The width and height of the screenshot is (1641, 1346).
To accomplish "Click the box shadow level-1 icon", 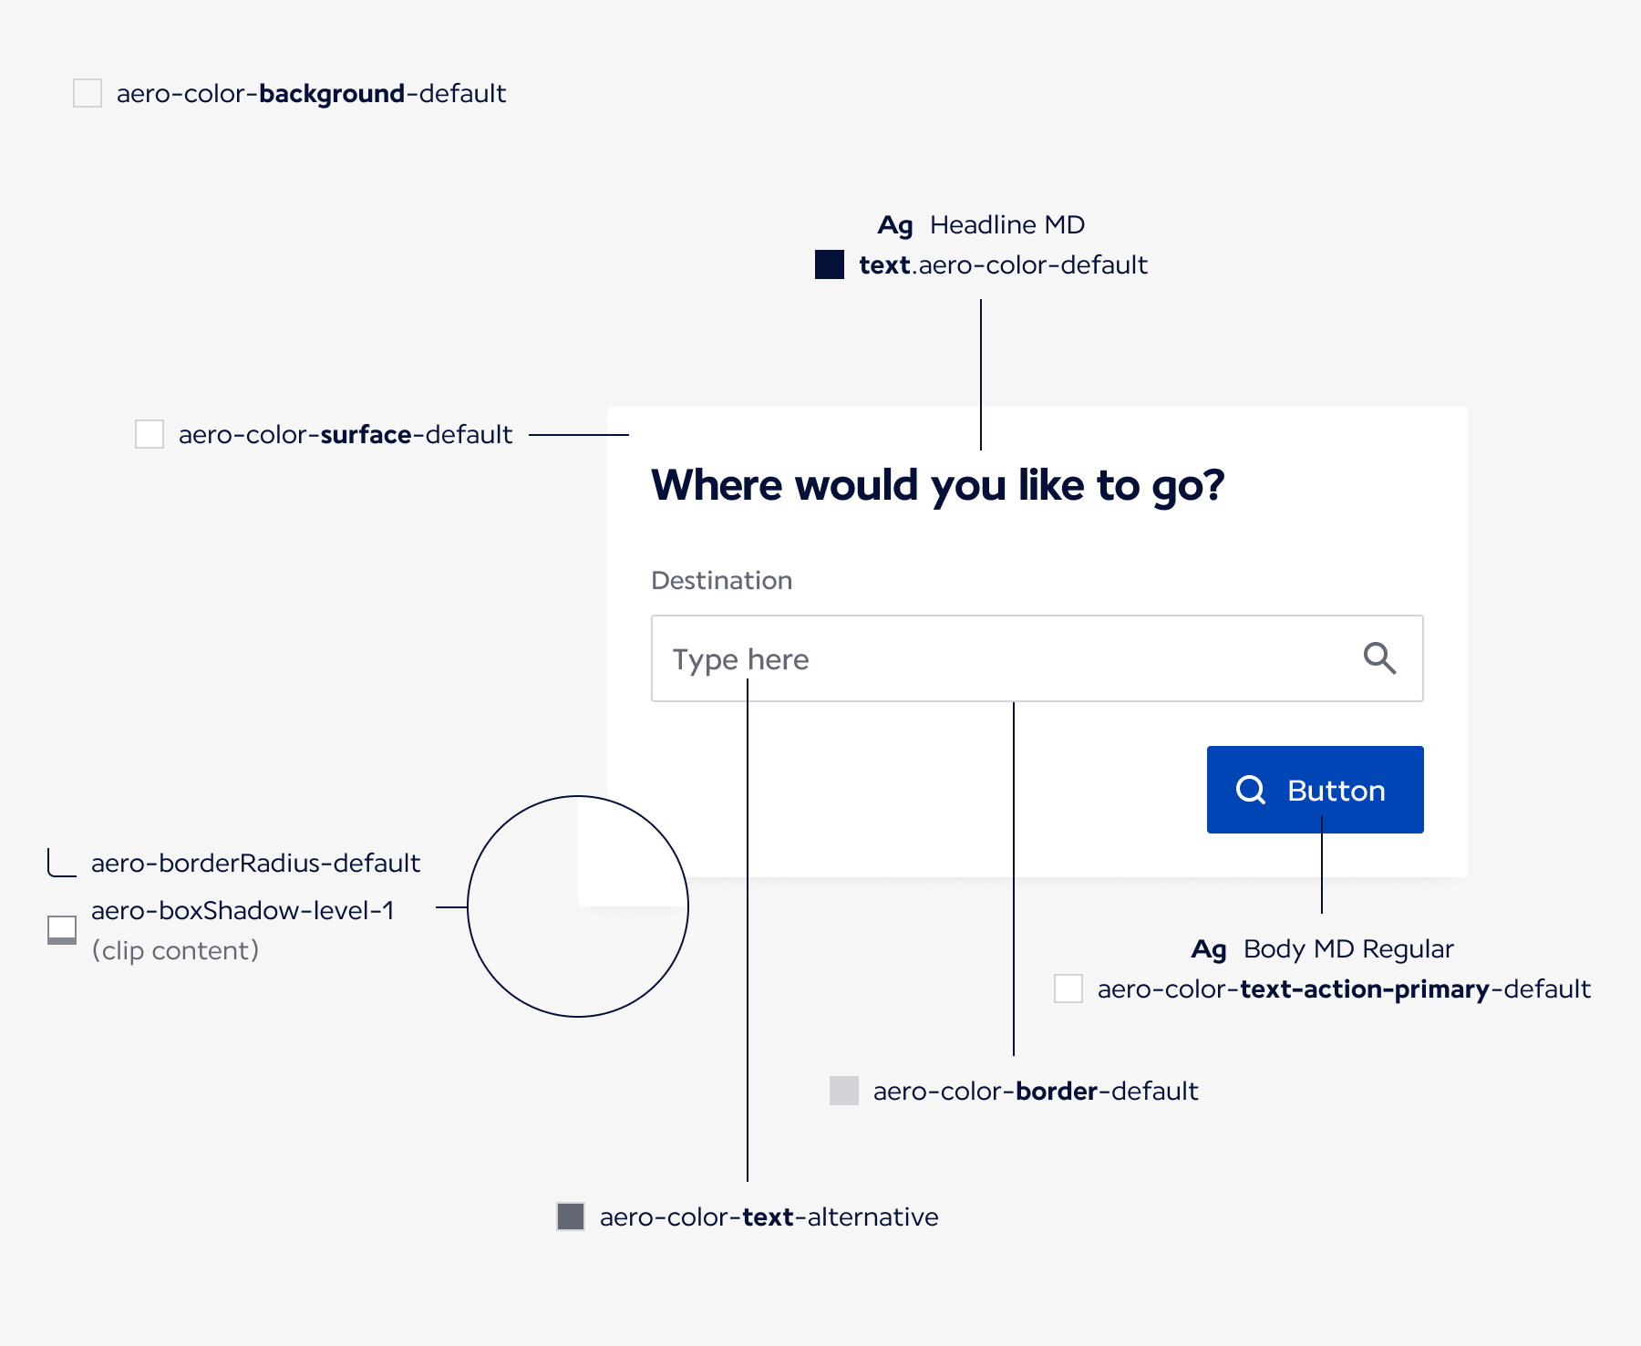I will [x=62, y=930].
